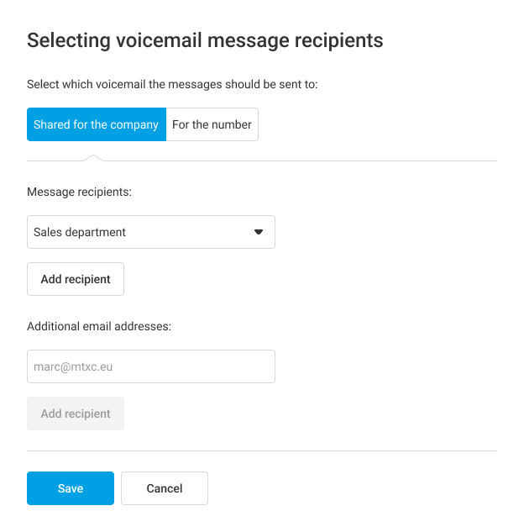The image size is (524, 532).
Task: Save the voicemail recipient settings
Action: coord(71,488)
